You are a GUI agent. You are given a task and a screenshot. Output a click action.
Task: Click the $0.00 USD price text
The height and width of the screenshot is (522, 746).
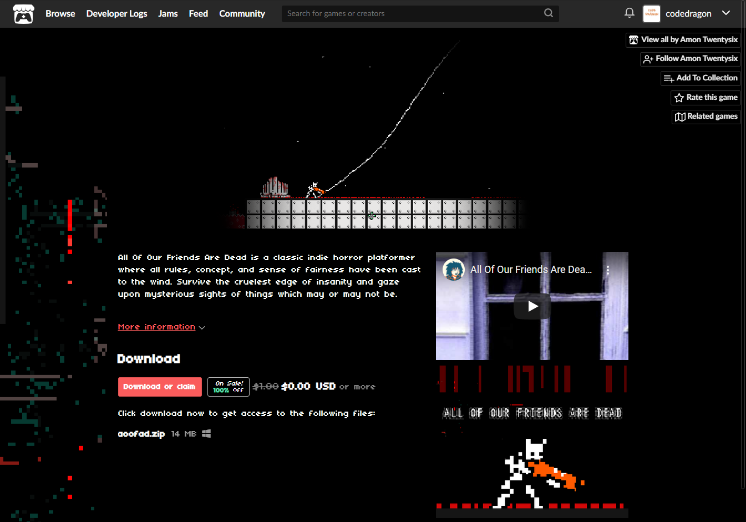308,387
